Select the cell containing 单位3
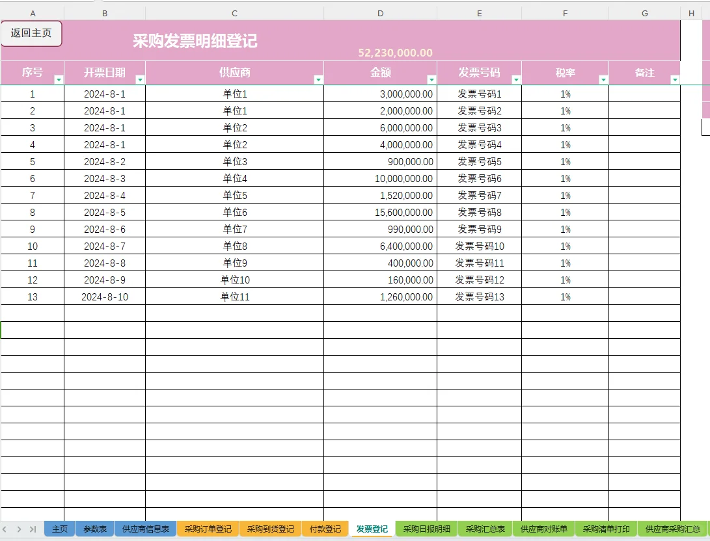710x541 pixels. coord(234,161)
